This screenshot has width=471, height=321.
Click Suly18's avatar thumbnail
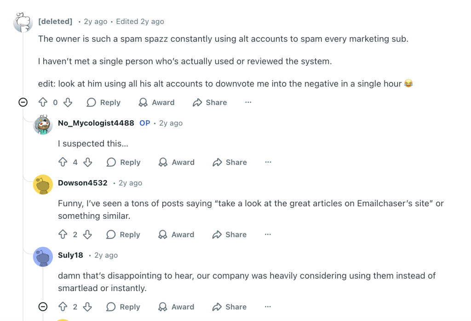43,257
